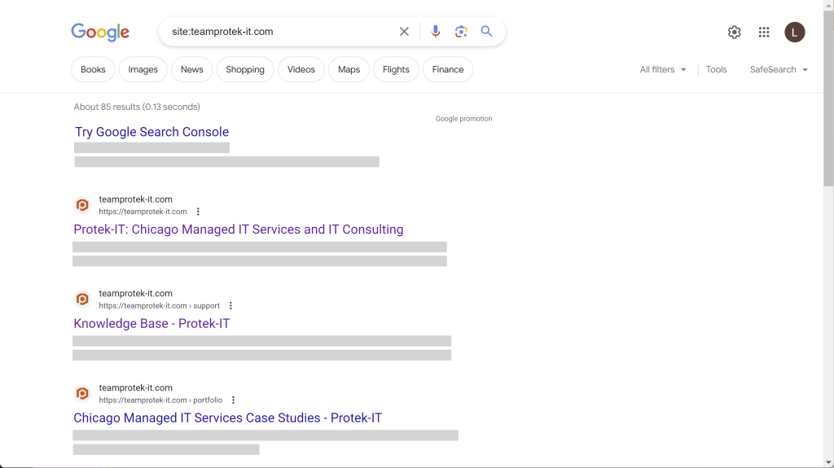Start voice search with microphone icon
Viewport: 834px width, 468px height.
pyautogui.click(x=435, y=32)
